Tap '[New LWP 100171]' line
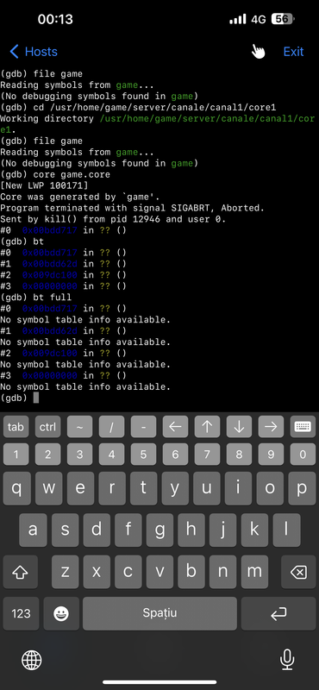The height and width of the screenshot is (690, 319). tap(44, 185)
